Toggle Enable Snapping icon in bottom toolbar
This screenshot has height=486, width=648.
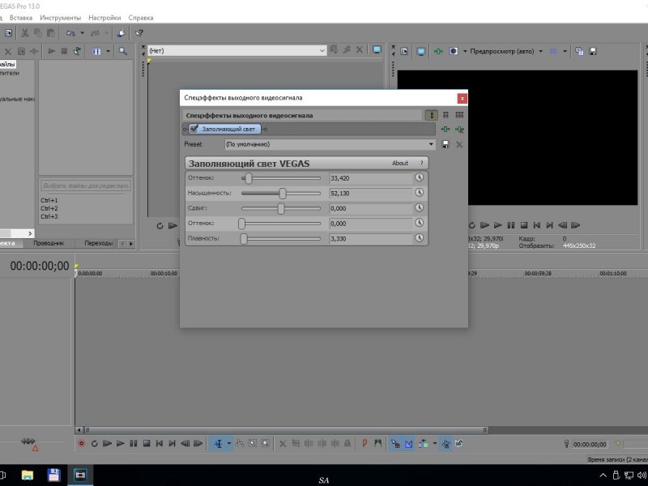395,444
